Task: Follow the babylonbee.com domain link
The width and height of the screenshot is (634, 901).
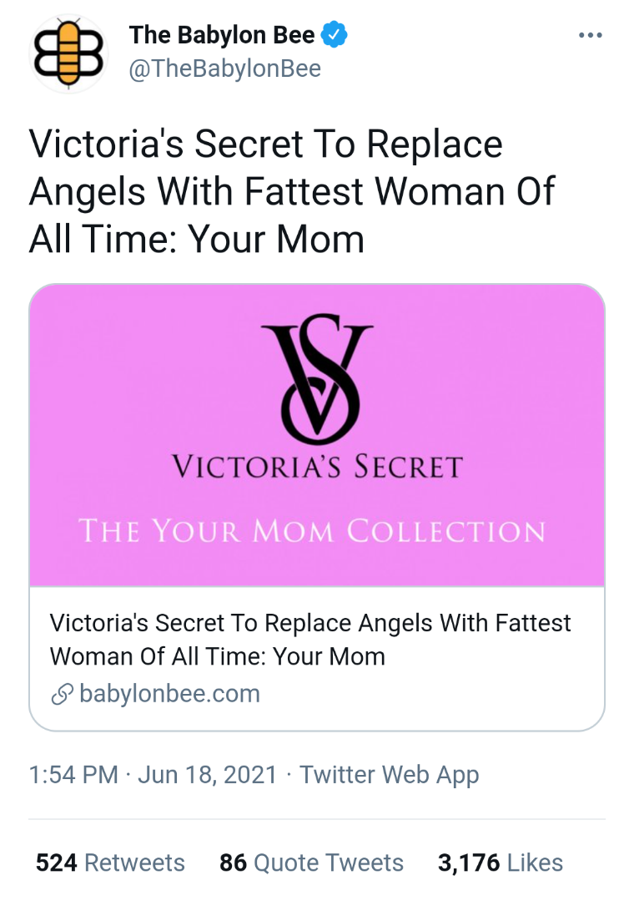Action: click(x=170, y=694)
